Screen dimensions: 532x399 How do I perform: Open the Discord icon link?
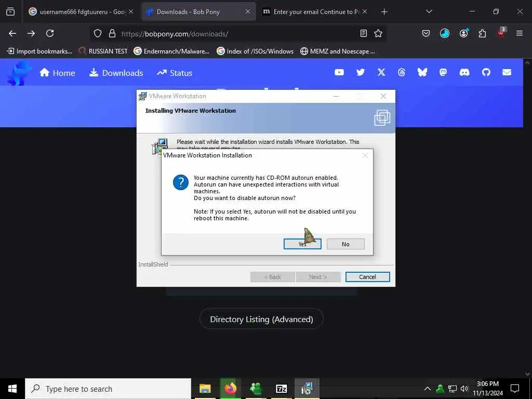pos(464,72)
